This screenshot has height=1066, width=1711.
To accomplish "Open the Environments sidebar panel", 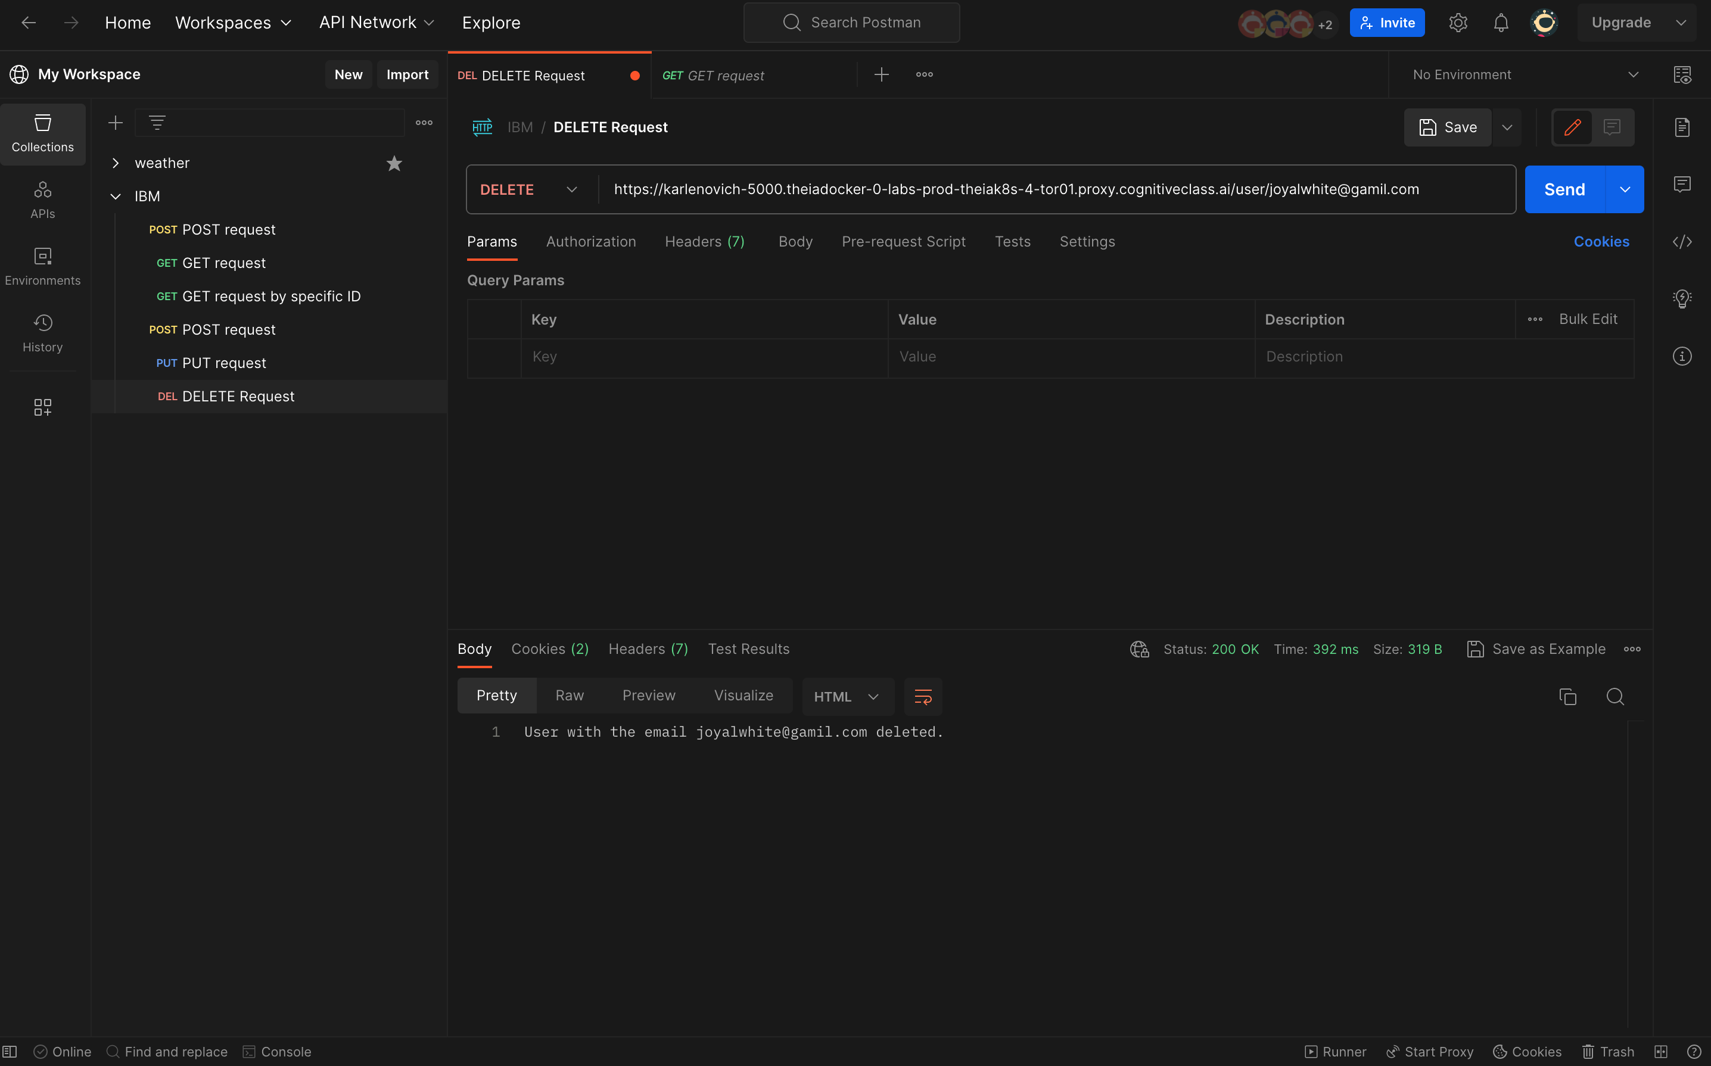I will point(42,266).
